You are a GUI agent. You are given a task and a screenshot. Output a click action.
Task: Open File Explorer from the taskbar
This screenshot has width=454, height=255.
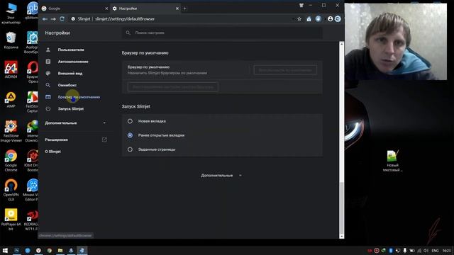pos(60,250)
